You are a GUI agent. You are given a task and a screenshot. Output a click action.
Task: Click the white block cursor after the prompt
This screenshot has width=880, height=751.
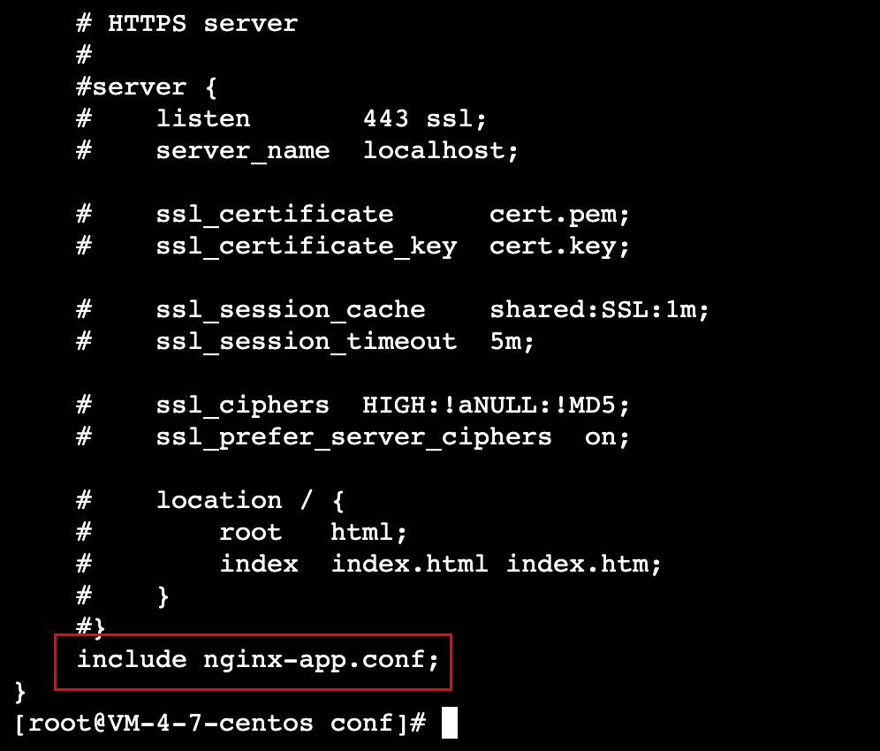(449, 724)
